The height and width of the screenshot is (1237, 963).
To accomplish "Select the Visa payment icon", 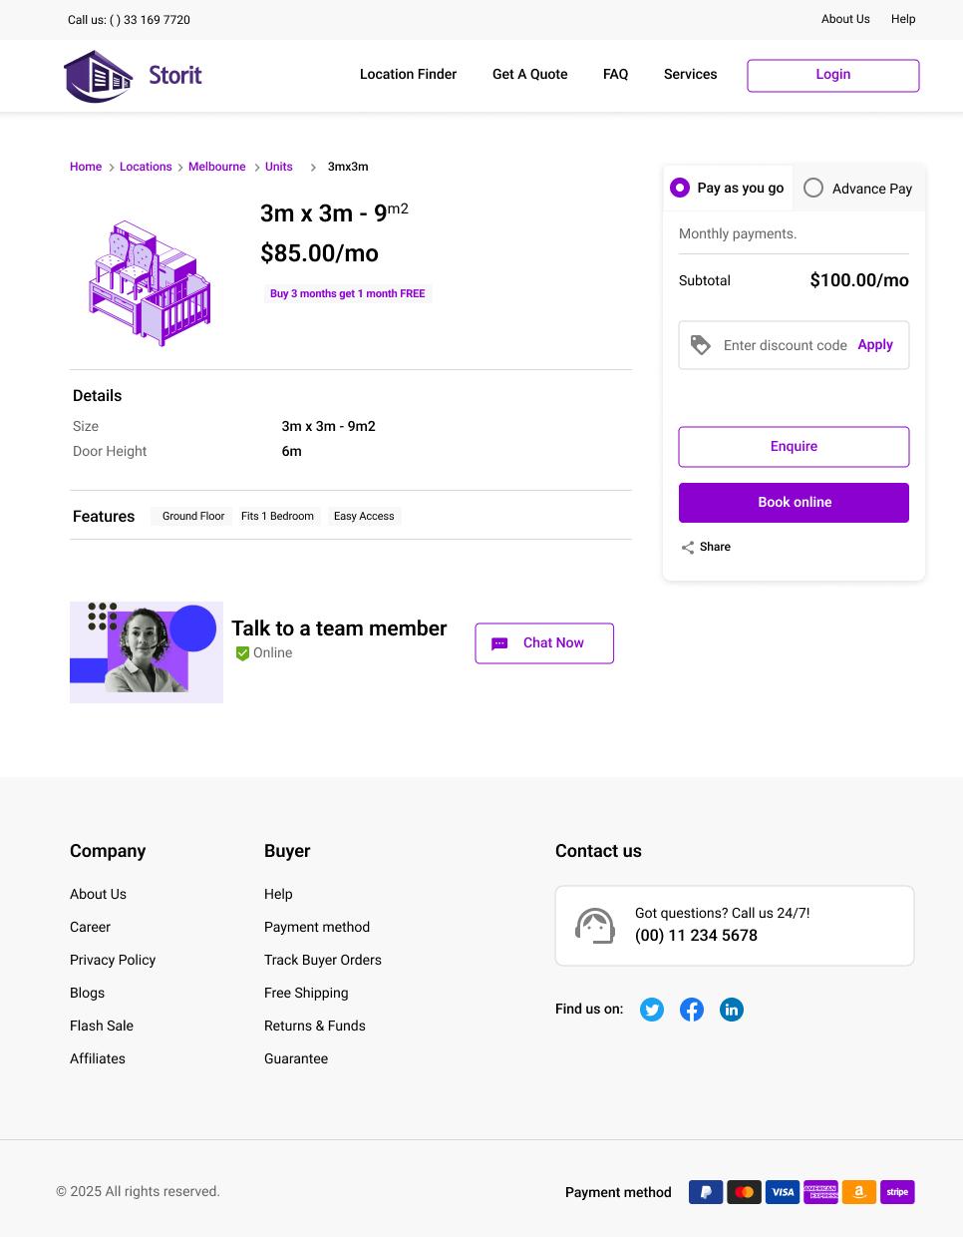I will 783,1192.
